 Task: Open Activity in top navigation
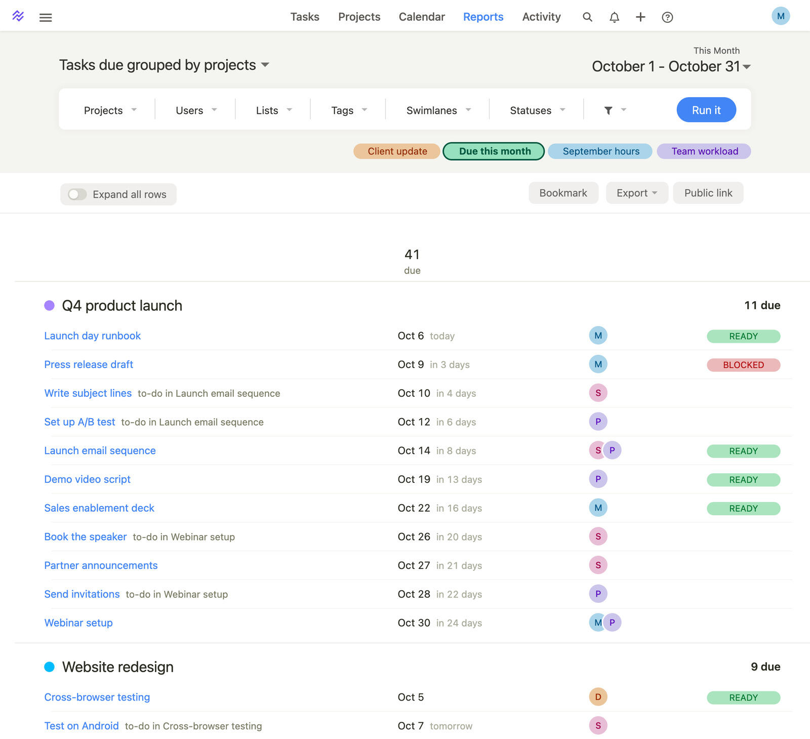[x=541, y=17]
